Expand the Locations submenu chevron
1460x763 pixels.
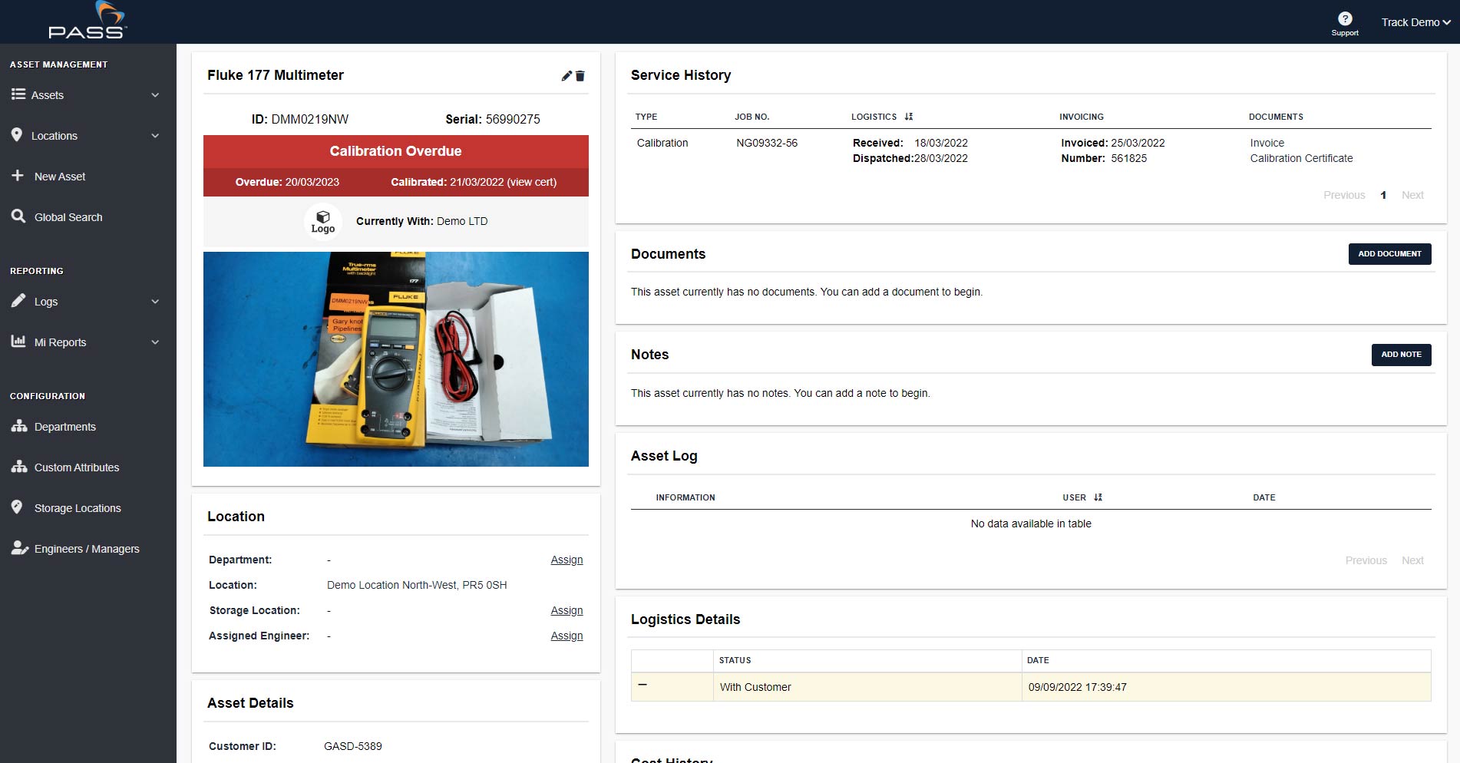155,136
